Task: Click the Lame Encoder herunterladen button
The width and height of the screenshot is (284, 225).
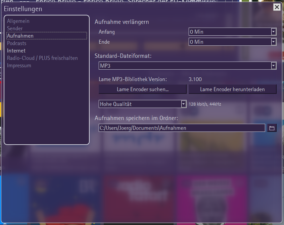Action: [232, 89]
